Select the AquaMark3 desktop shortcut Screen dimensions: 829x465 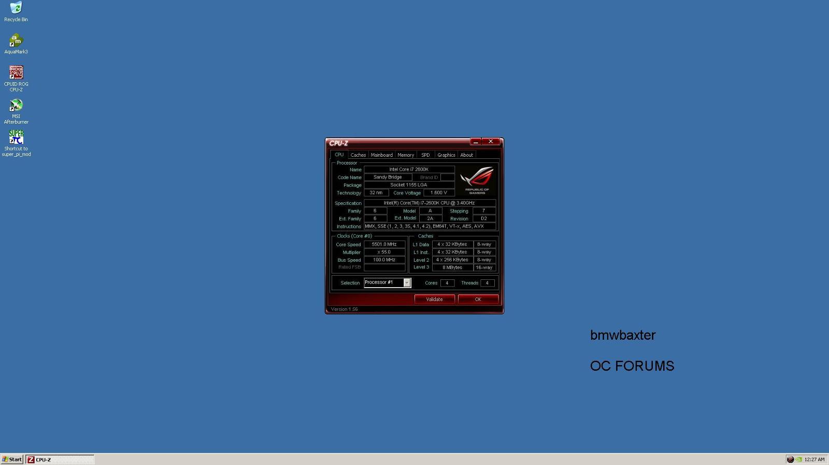pos(16,44)
